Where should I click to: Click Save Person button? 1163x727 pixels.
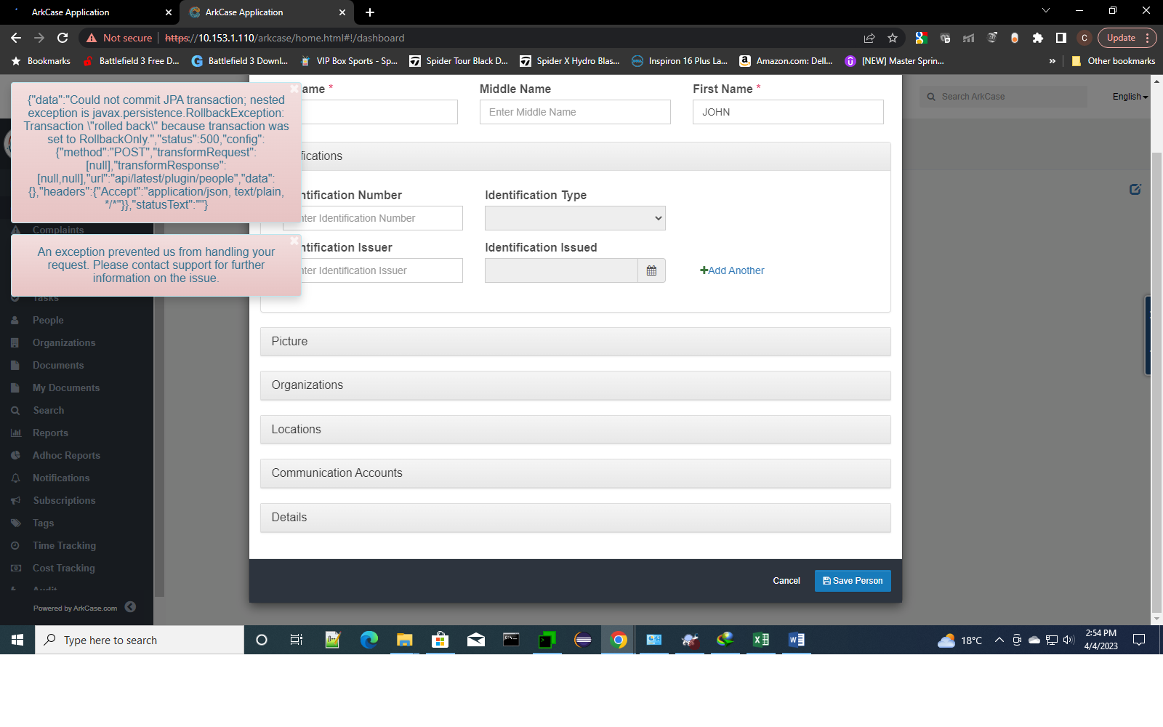[853, 581]
